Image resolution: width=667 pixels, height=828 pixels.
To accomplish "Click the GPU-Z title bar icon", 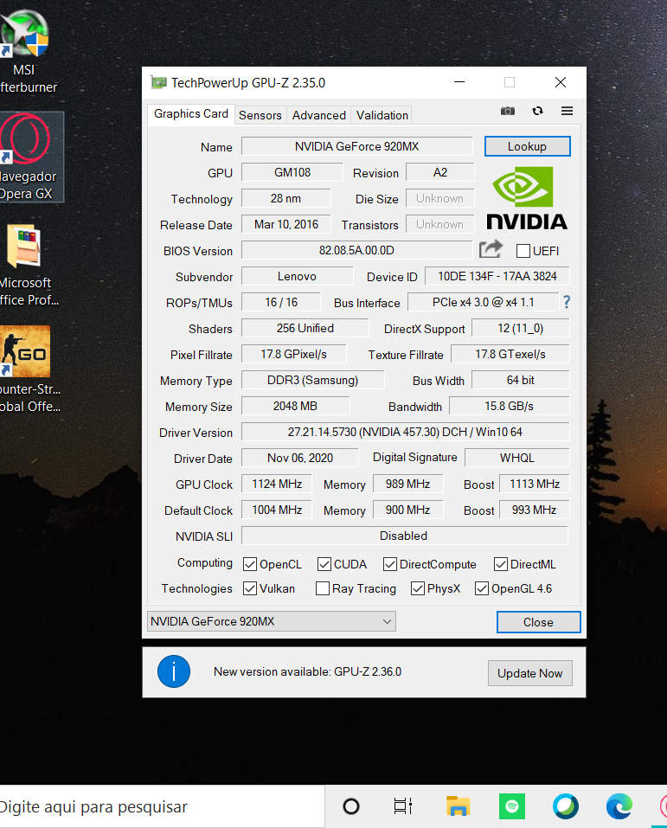I will [158, 82].
